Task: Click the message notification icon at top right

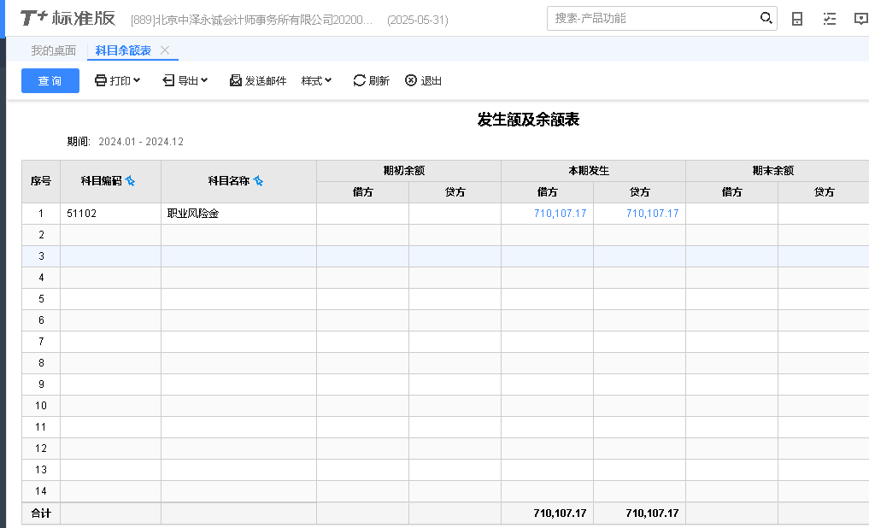Action: pyautogui.click(x=860, y=19)
